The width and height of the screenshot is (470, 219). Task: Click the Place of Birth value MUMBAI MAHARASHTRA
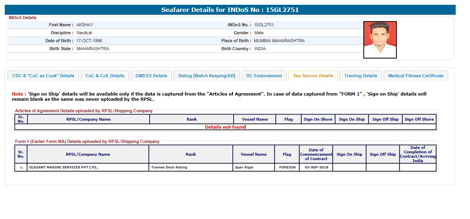click(279, 41)
